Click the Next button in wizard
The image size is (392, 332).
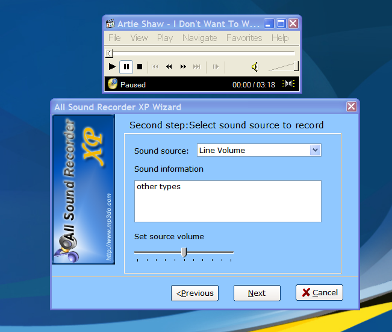(x=257, y=293)
